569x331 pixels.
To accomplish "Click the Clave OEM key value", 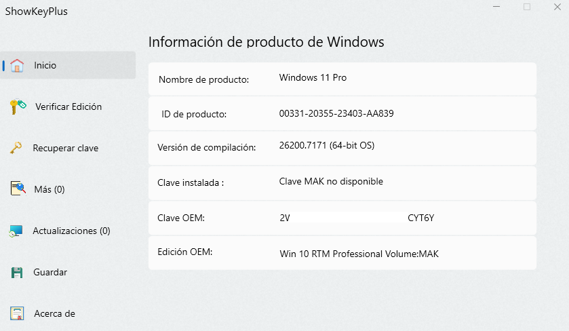I will click(x=357, y=218).
